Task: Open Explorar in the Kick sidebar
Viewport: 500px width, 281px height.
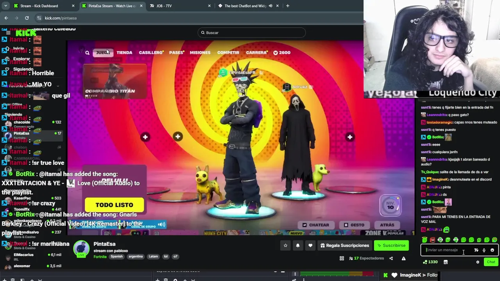Action: (21, 59)
